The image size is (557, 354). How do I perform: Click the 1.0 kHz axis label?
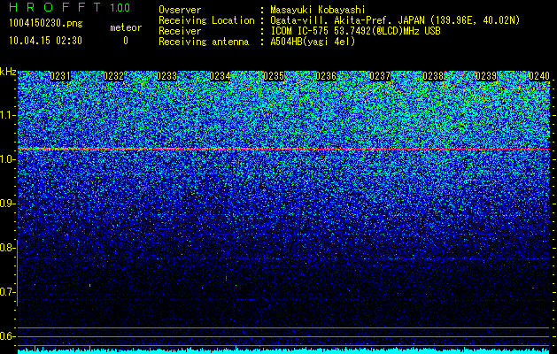coord(7,159)
